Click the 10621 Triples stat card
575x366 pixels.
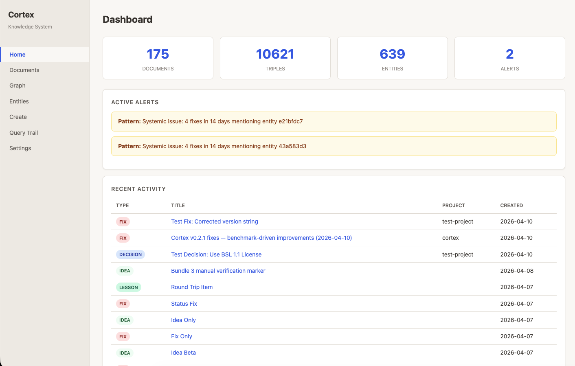point(275,58)
